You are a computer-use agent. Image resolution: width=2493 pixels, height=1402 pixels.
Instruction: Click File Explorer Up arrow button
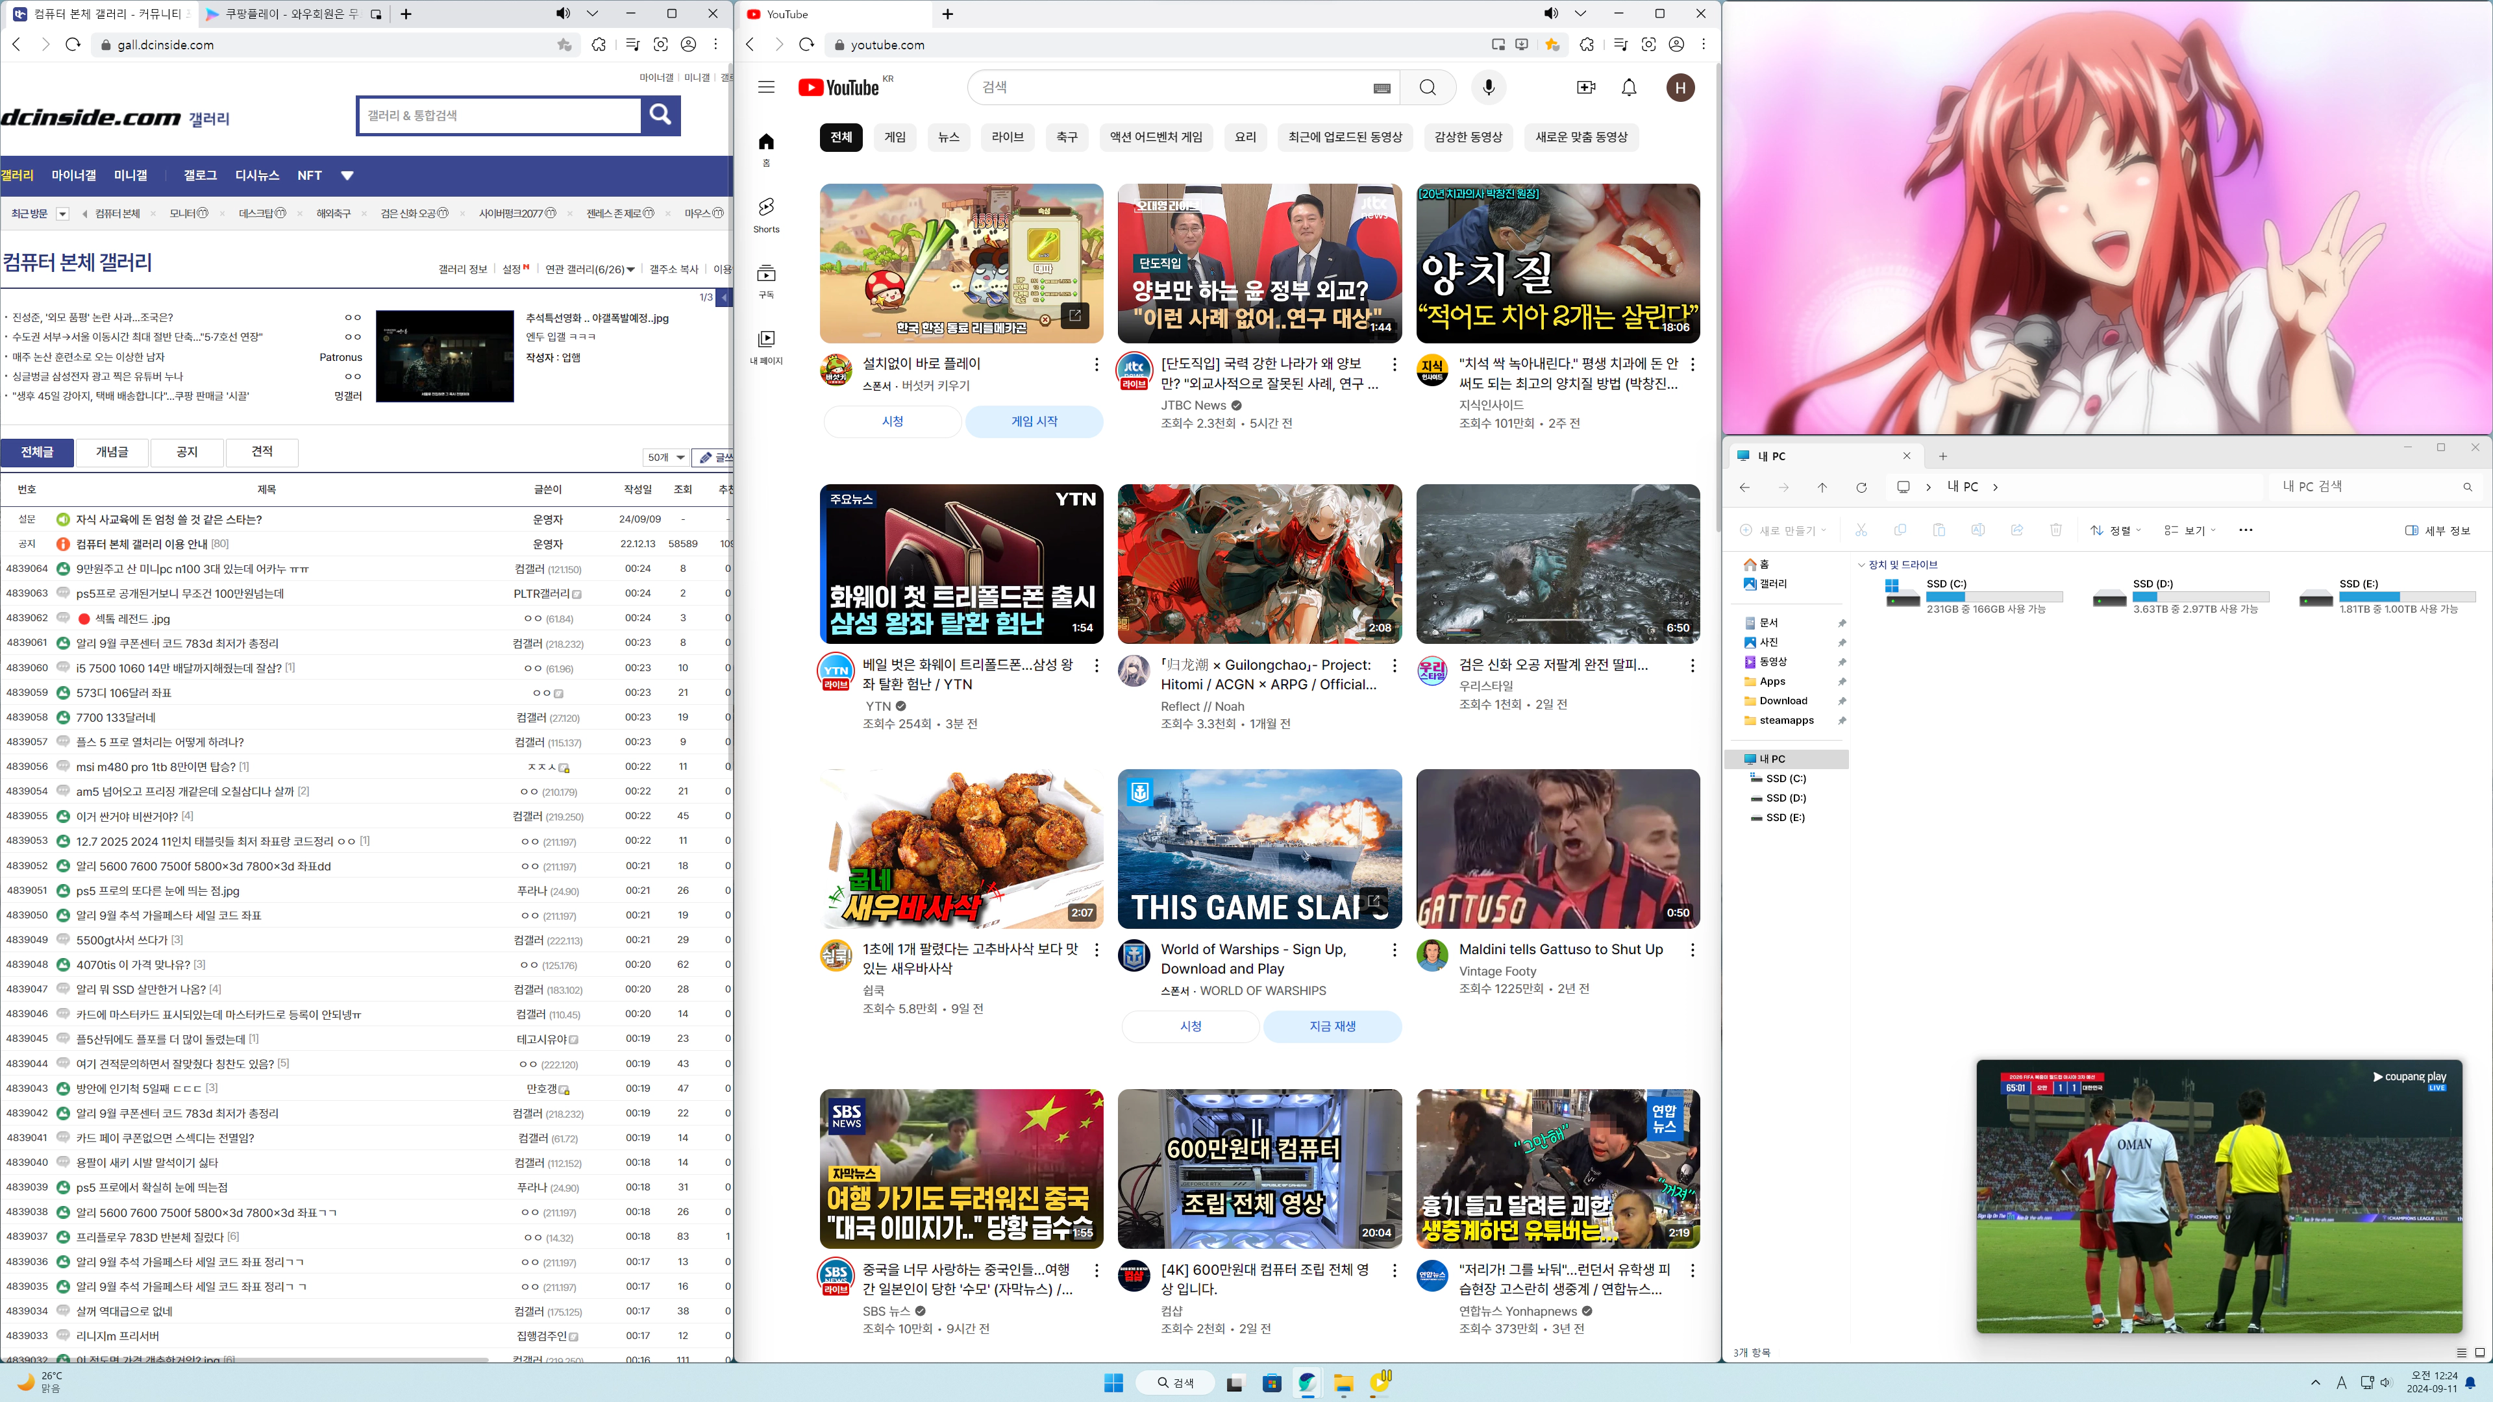[x=1822, y=487]
